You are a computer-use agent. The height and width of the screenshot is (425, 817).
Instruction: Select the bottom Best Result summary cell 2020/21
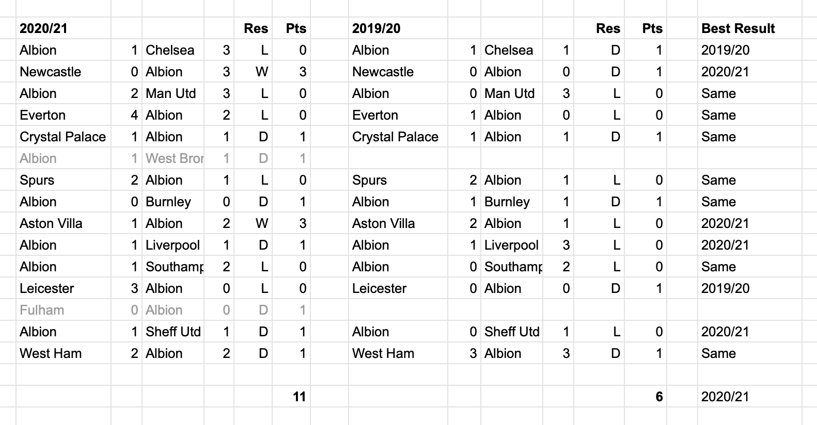[x=749, y=397]
